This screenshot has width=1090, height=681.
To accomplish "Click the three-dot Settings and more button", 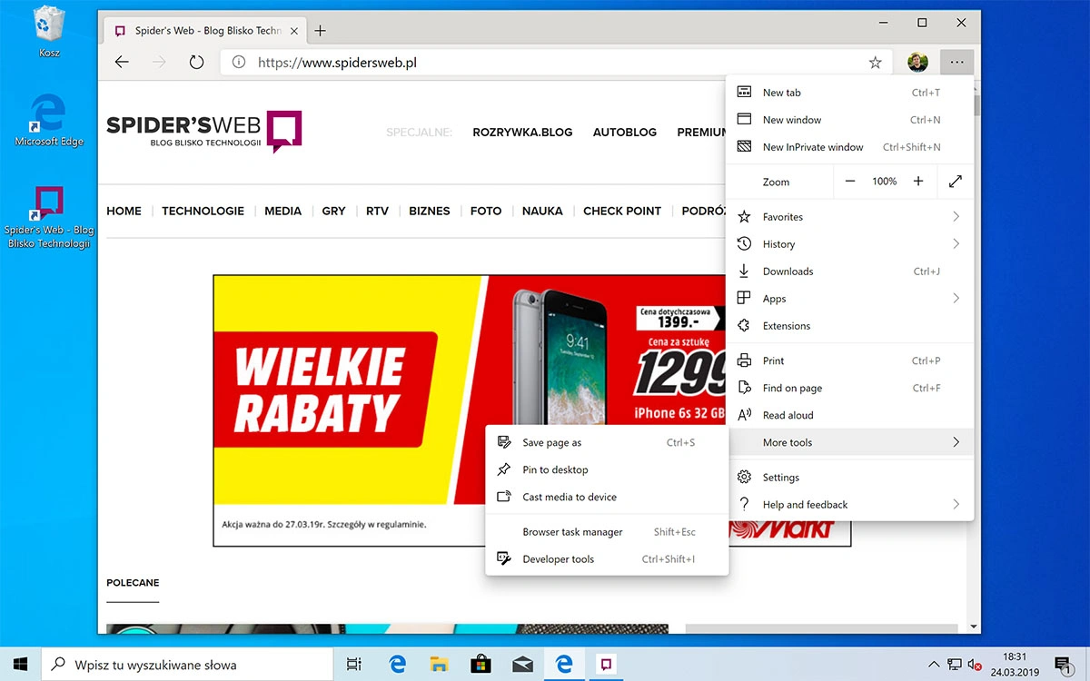I will click(x=956, y=63).
